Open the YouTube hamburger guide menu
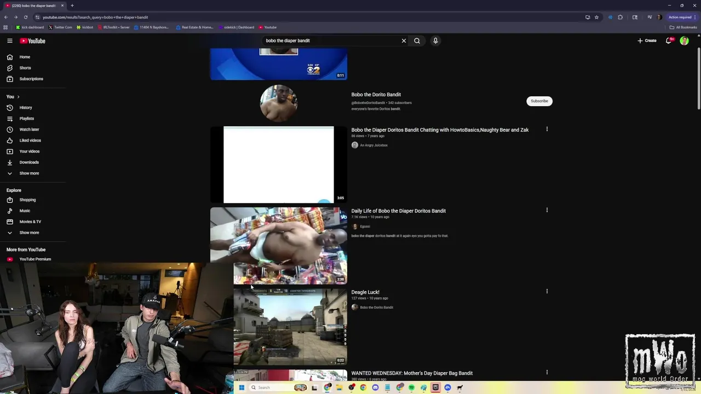This screenshot has height=394, width=701. coord(10,40)
